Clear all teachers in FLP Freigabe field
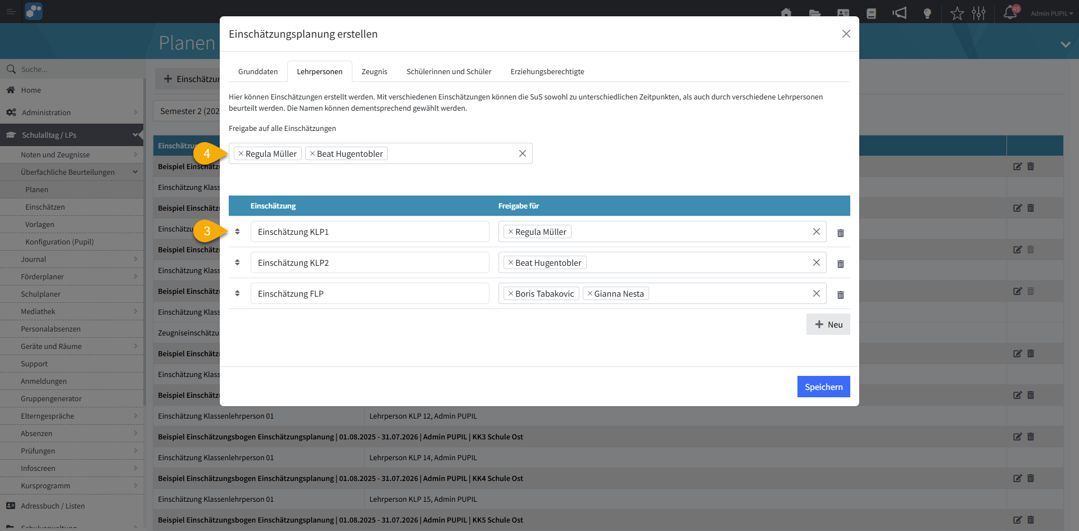The height and width of the screenshot is (531, 1079). (x=817, y=293)
